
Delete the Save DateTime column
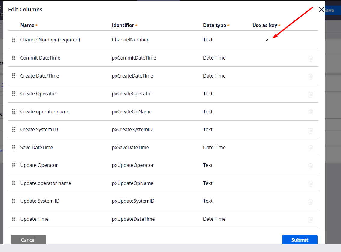click(311, 148)
